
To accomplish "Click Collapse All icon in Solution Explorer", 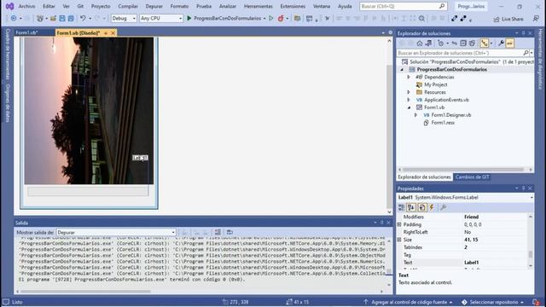I will pos(463,43).
